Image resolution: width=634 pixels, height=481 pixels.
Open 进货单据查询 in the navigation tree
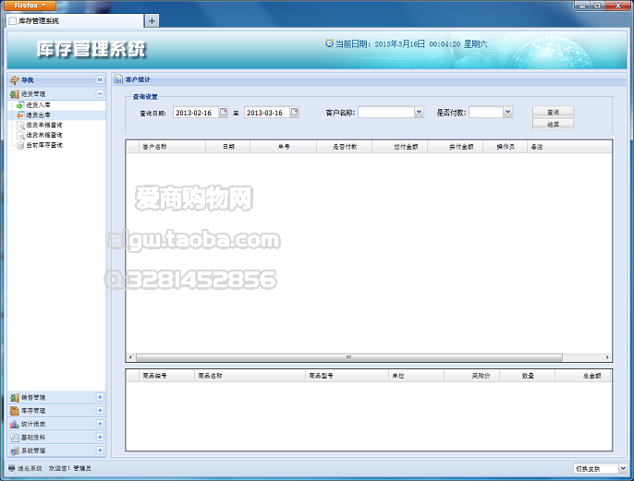coord(44,126)
